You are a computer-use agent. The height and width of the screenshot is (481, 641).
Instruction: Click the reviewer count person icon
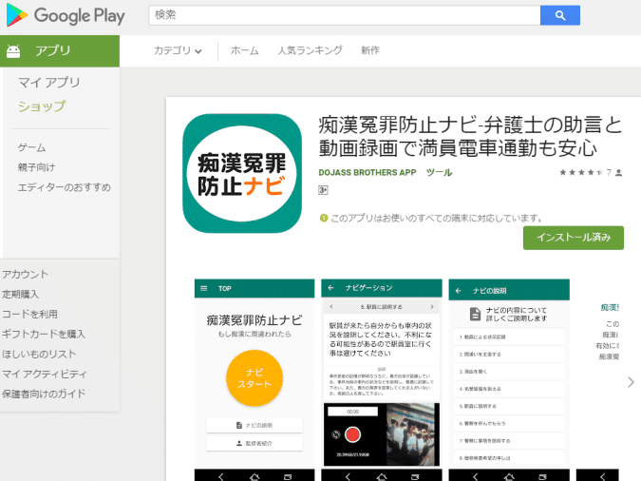tap(618, 173)
